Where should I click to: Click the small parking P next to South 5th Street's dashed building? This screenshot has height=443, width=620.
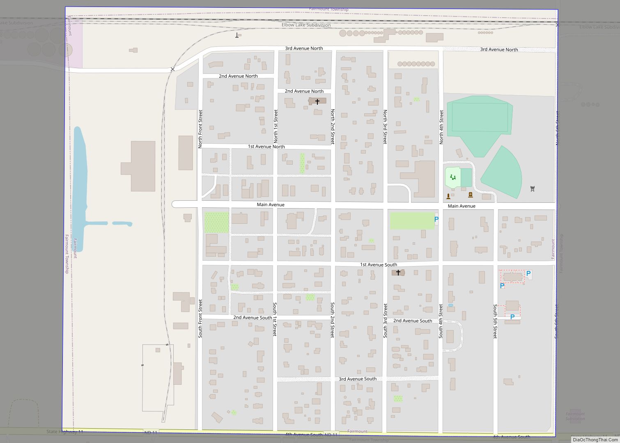(502, 286)
